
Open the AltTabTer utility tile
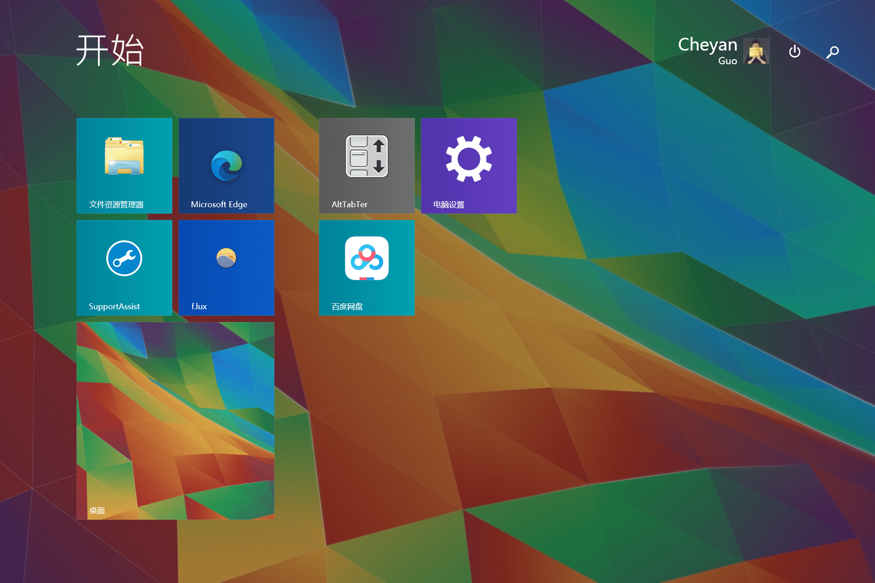367,165
